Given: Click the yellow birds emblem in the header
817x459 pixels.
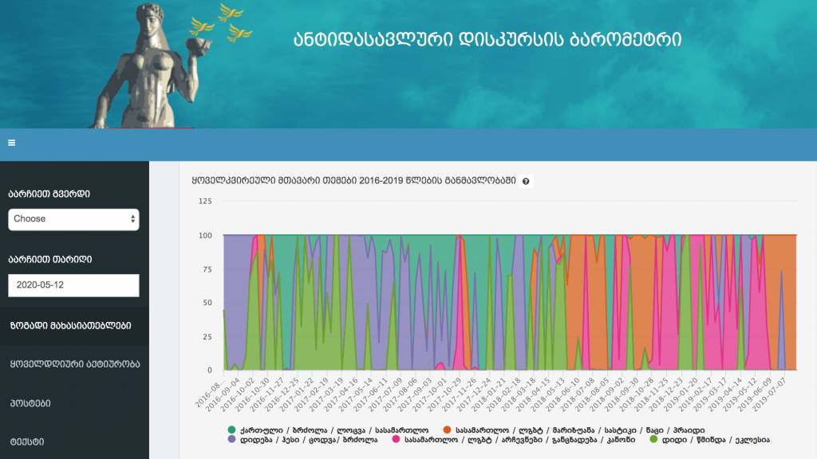Looking at the screenshot, I should pos(222,22).
